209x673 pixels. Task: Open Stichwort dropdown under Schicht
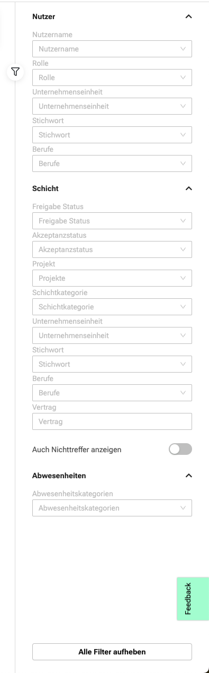pyautogui.click(x=112, y=364)
